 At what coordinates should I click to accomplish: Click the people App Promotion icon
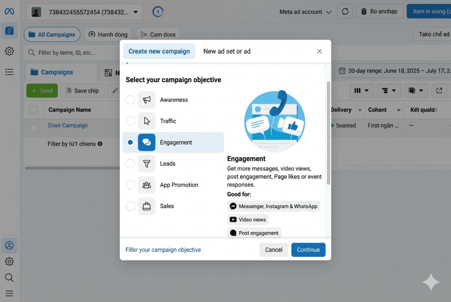click(x=147, y=185)
